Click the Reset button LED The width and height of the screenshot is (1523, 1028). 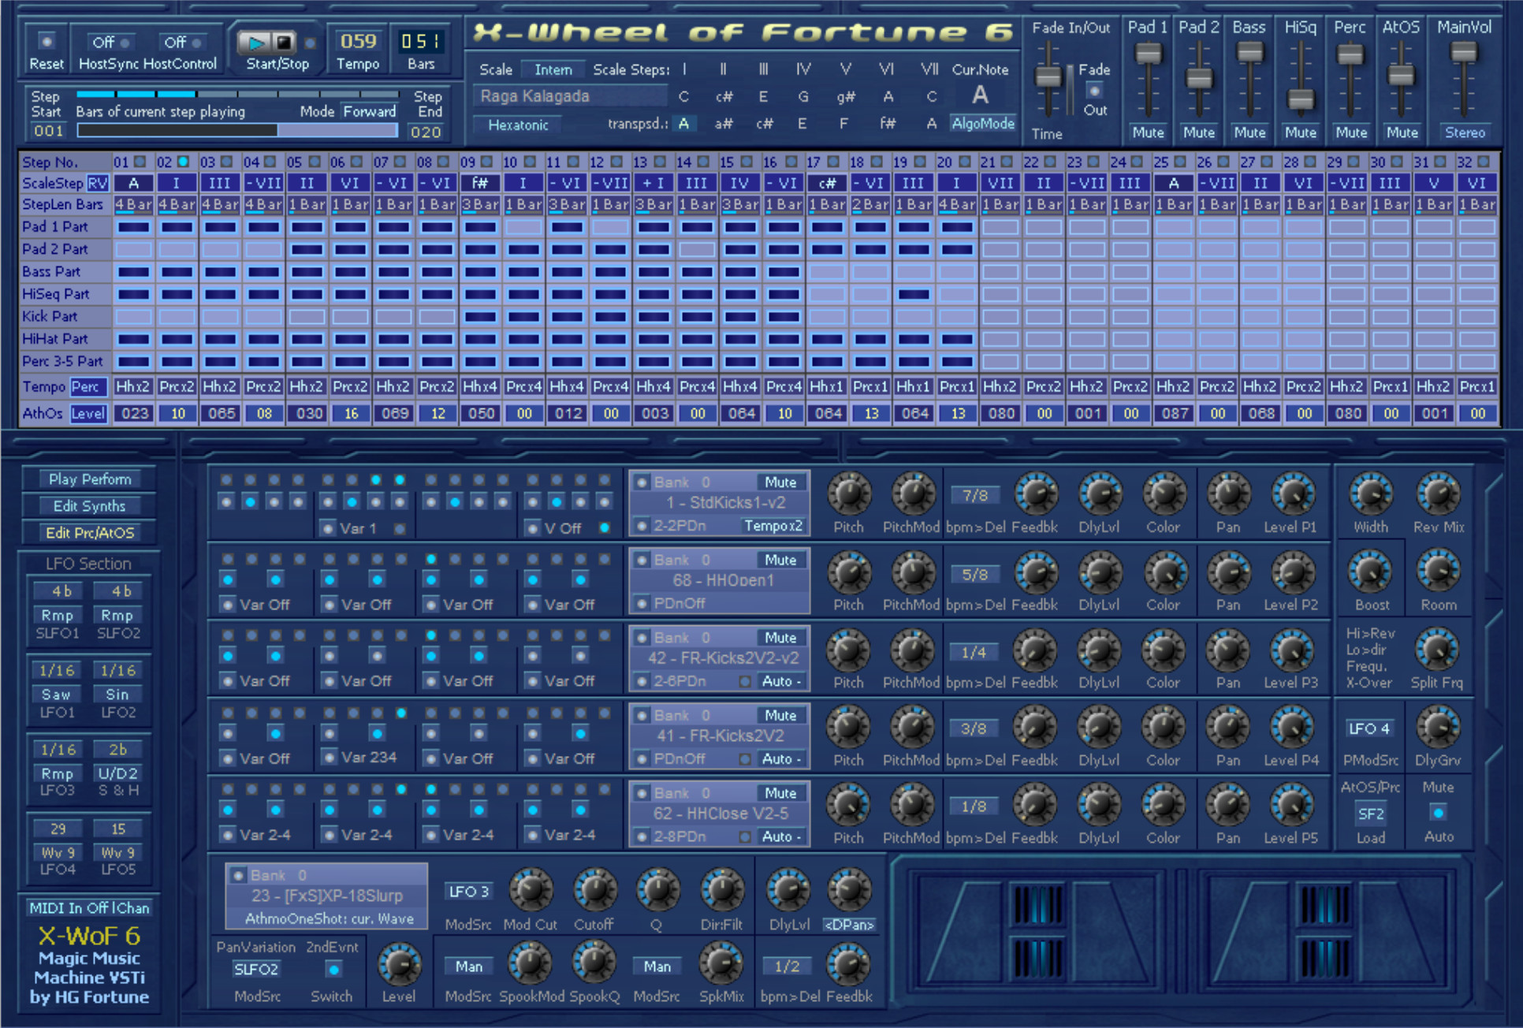tap(47, 42)
